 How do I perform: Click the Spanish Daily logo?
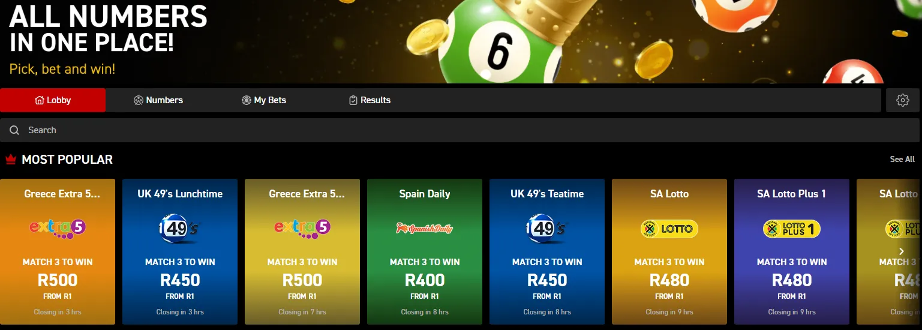point(425,228)
